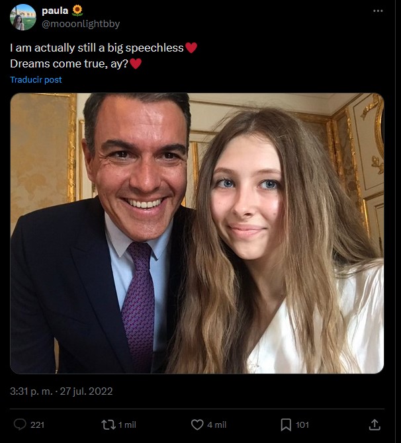
Task: Click the 4 mil likes count
Action: pyautogui.click(x=216, y=424)
